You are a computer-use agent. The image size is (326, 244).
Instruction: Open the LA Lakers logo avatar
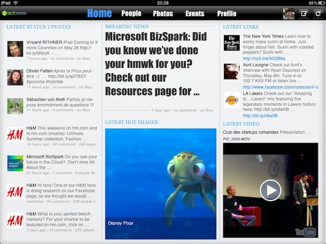pyautogui.click(x=231, y=100)
